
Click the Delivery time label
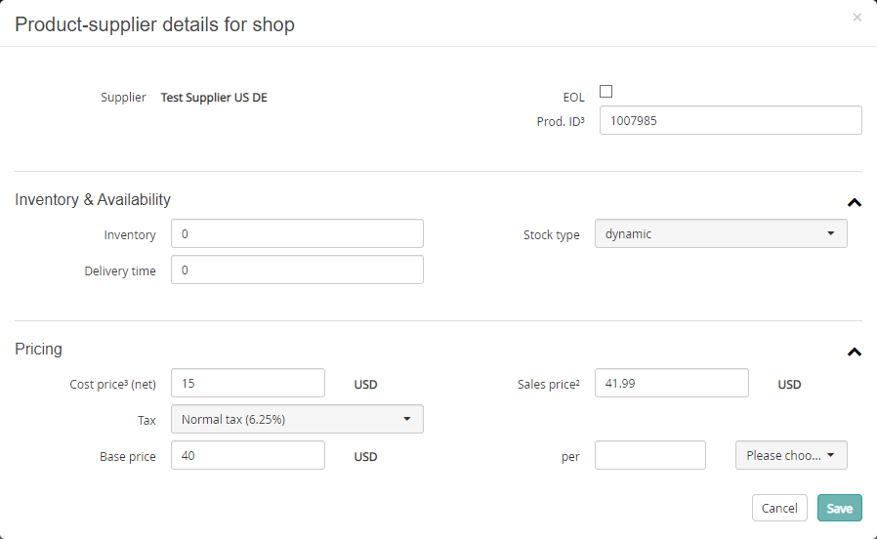(x=120, y=271)
